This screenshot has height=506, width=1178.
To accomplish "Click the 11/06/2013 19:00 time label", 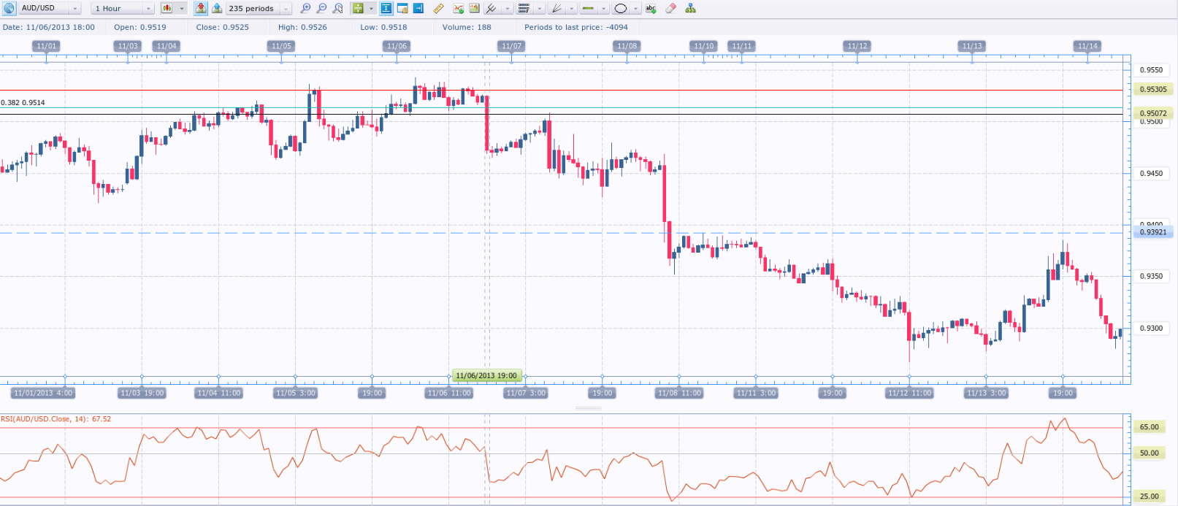I will (486, 376).
